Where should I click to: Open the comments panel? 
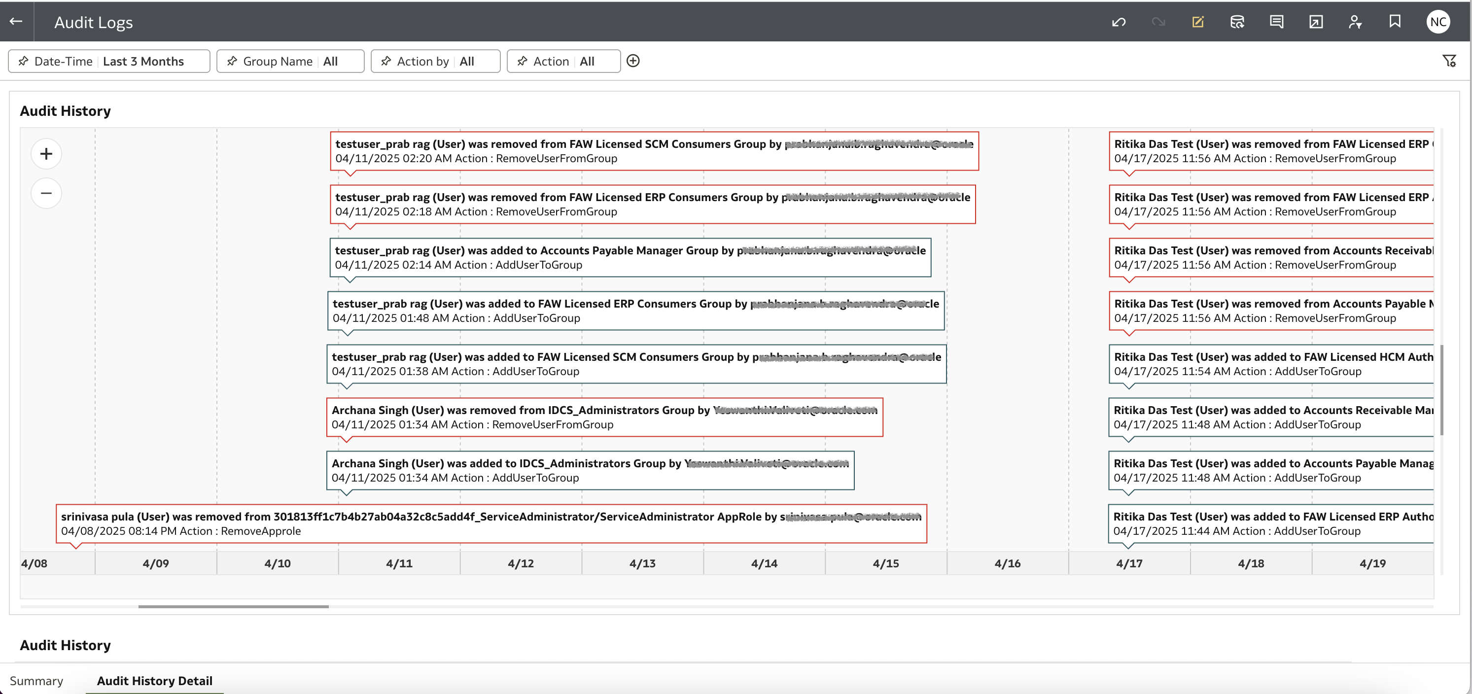1276,22
